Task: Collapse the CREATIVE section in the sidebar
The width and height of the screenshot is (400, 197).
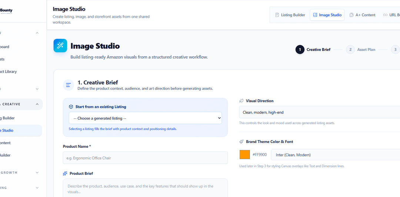Action: [x=37, y=104]
